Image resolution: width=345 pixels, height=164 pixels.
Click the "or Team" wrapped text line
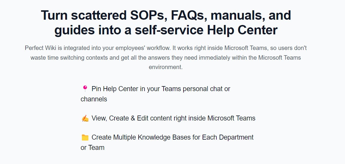(x=92, y=148)
